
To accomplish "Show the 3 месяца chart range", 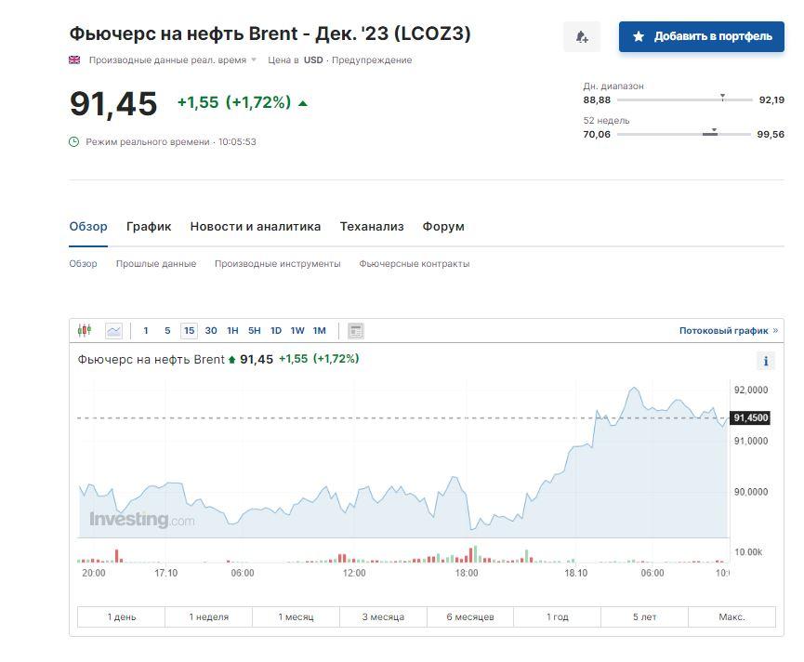I will 383,616.
